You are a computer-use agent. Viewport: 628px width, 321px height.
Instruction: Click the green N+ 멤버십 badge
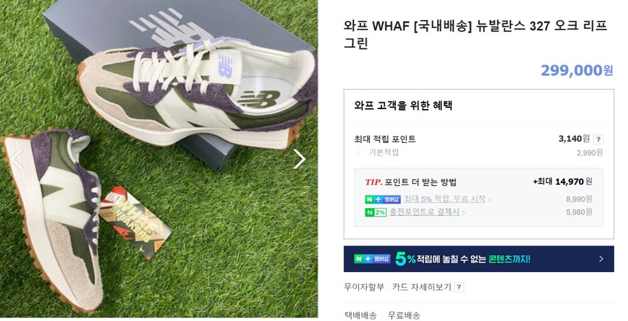pos(382,199)
